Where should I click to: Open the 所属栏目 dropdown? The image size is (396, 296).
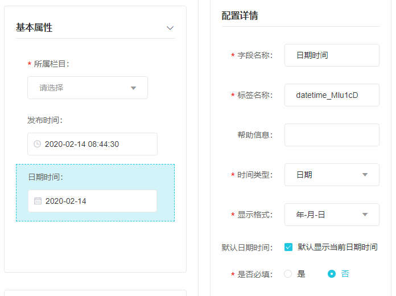(x=88, y=88)
